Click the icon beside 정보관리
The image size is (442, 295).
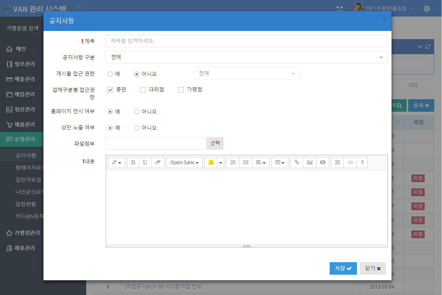(x=10, y=64)
